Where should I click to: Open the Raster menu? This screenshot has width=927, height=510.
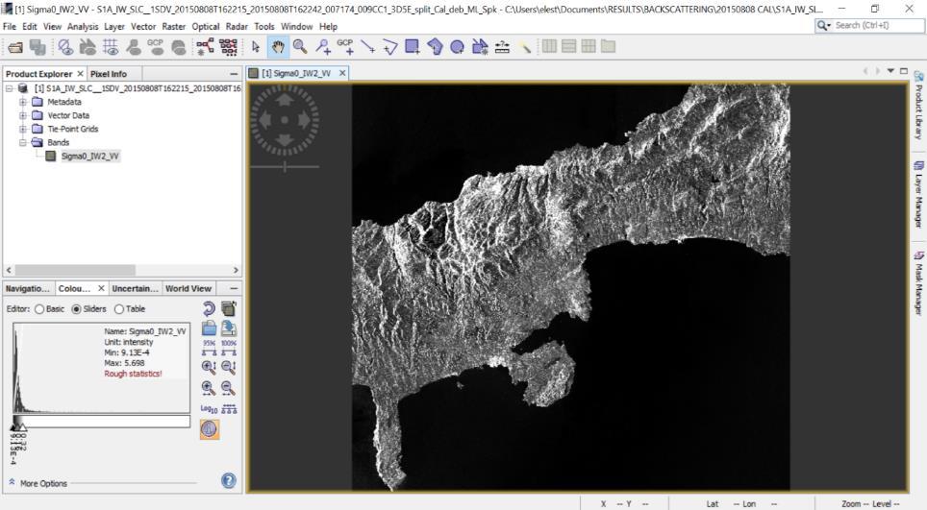pos(174,27)
